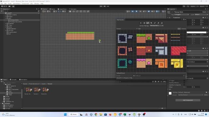Toggle Flood Fill Contiguous Only checkbox

point(134,78)
